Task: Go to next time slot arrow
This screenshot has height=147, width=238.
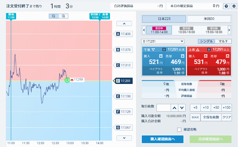Action: [229, 30]
